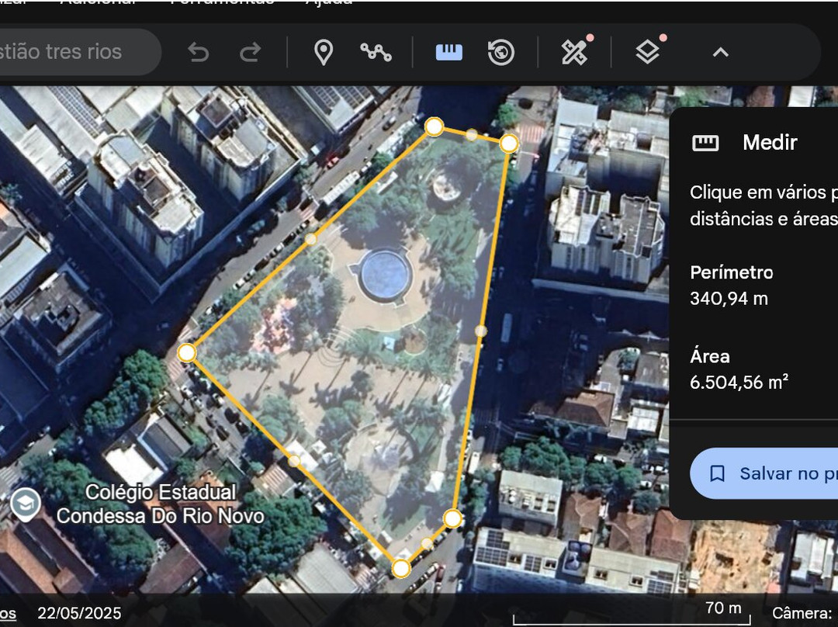Add a placemark with the pin tool
Viewport: 838px width, 627px height.
tap(323, 52)
